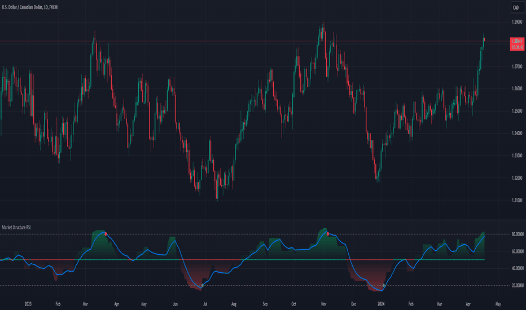Click the U.S. Dollar / Canadian Dollar chart title
Image resolution: width=526 pixels, height=310 pixels.
click(29, 7)
